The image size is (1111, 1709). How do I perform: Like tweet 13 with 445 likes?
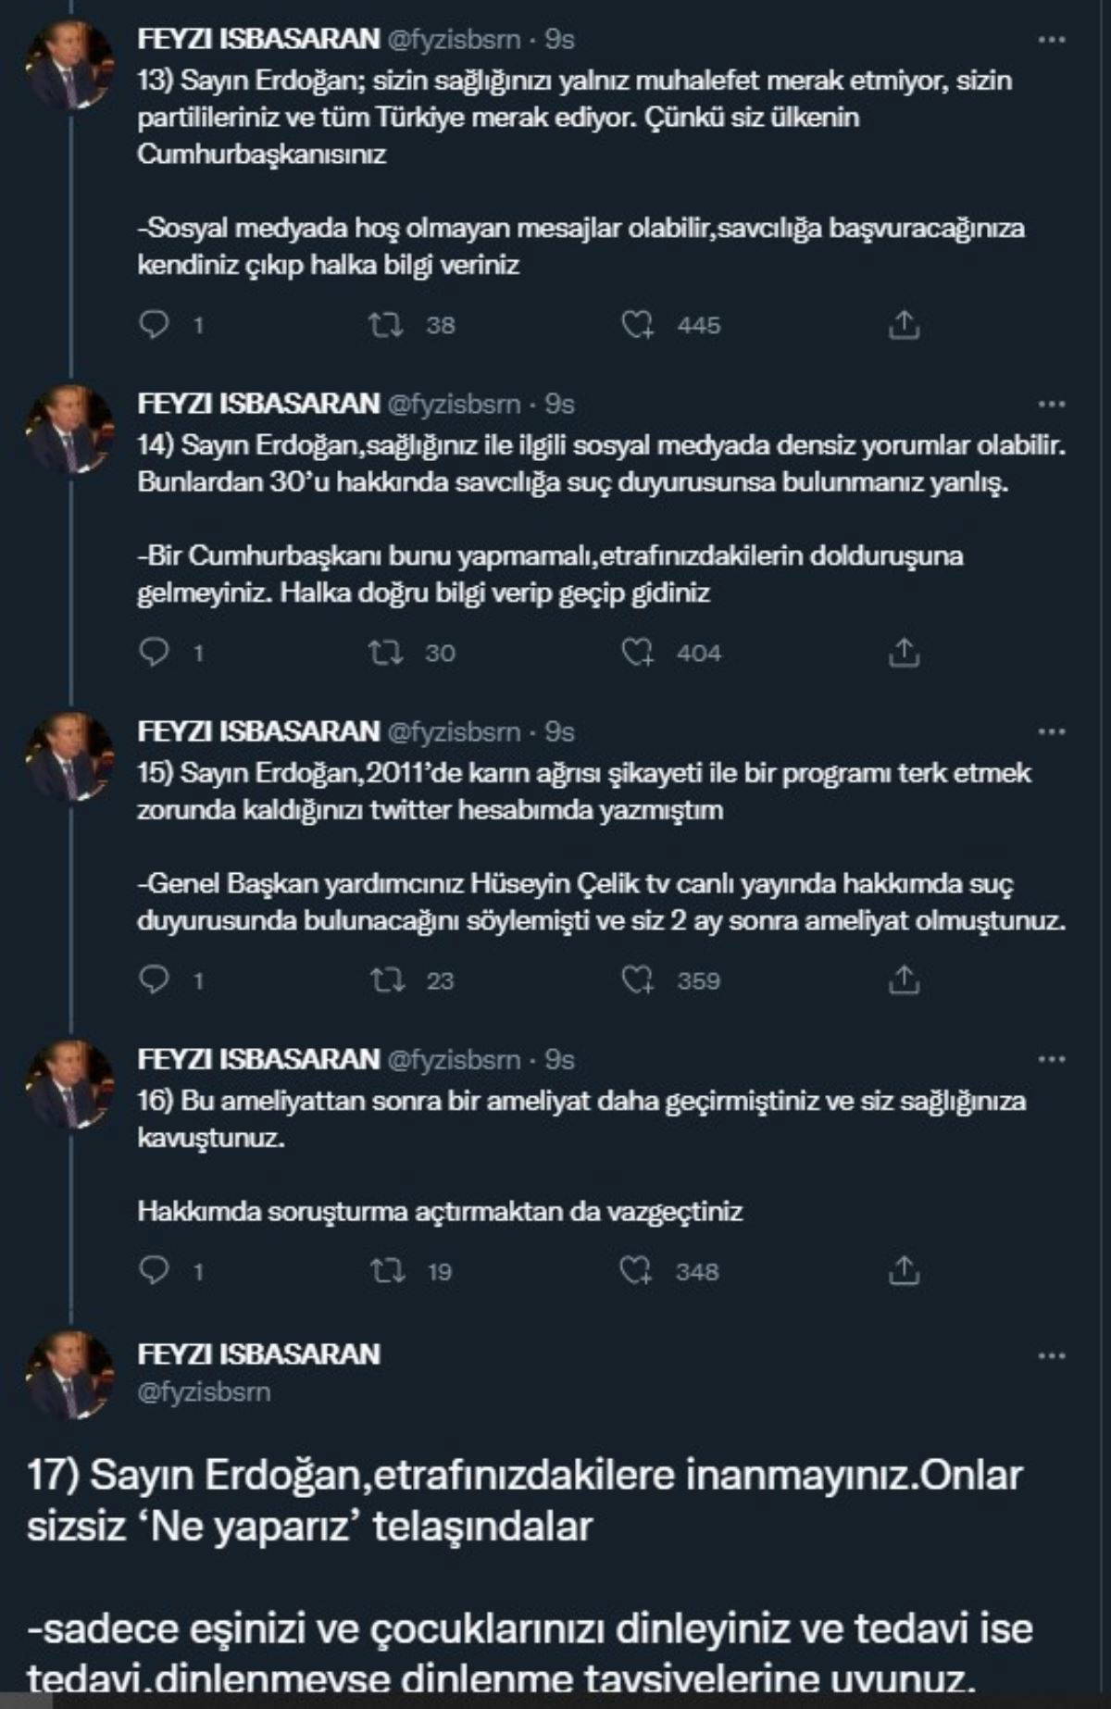[637, 324]
